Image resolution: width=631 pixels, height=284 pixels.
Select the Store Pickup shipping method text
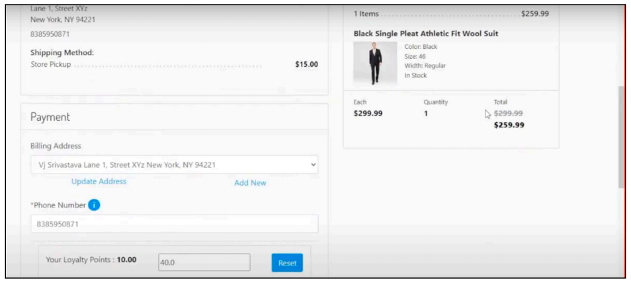[x=51, y=65]
